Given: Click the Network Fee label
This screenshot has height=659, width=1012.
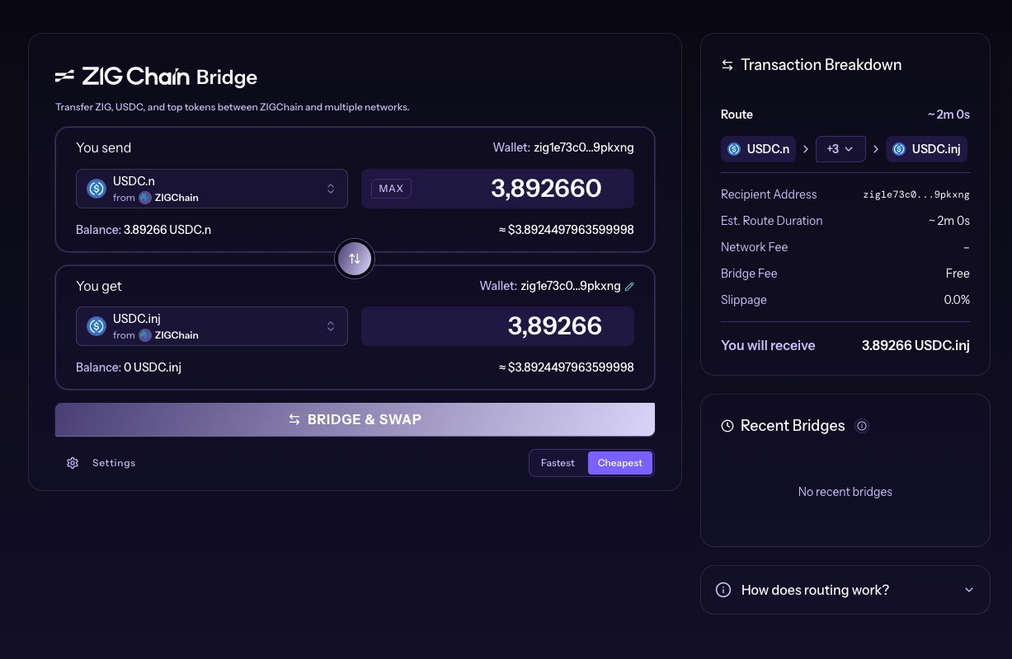Looking at the screenshot, I should coord(754,247).
